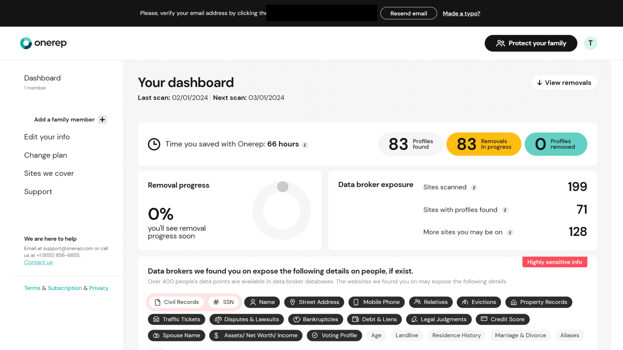
Task: Click info icon beside More sites you may be on
Action: pos(510,232)
